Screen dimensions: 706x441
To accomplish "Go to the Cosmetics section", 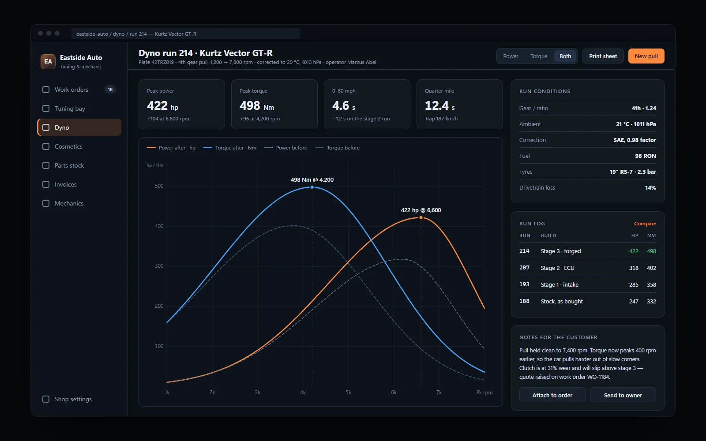I will click(79, 146).
